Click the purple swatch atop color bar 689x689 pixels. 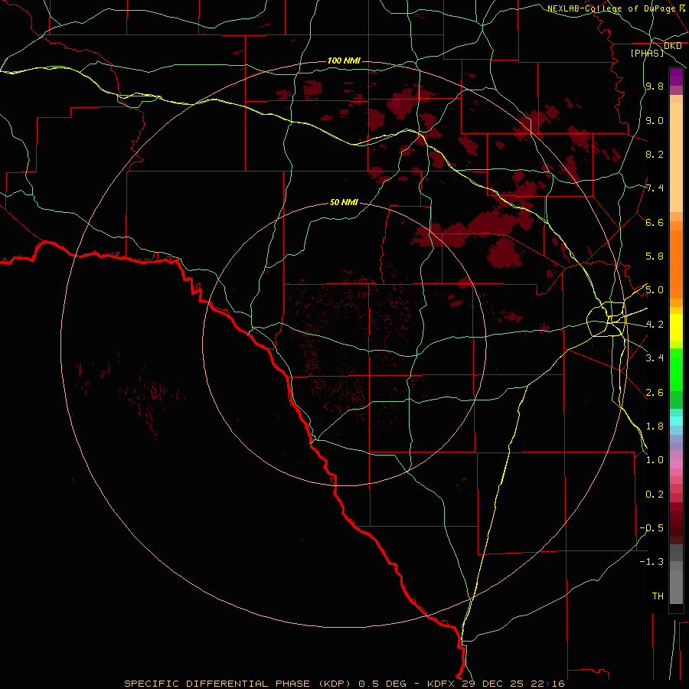point(676,77)
